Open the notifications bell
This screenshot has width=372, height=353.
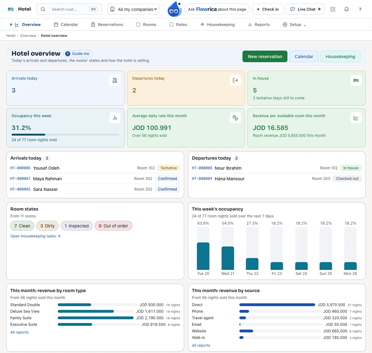pos(346,9)
